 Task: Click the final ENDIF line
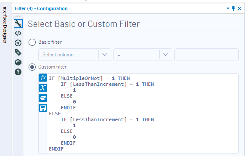coord(56,149)
